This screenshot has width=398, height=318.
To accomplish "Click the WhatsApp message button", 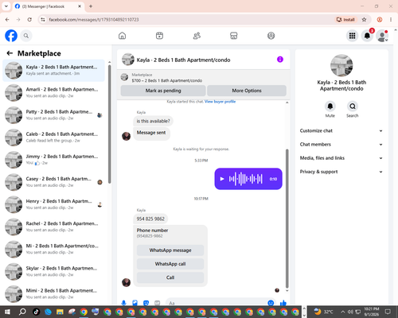I will point(170,250).
